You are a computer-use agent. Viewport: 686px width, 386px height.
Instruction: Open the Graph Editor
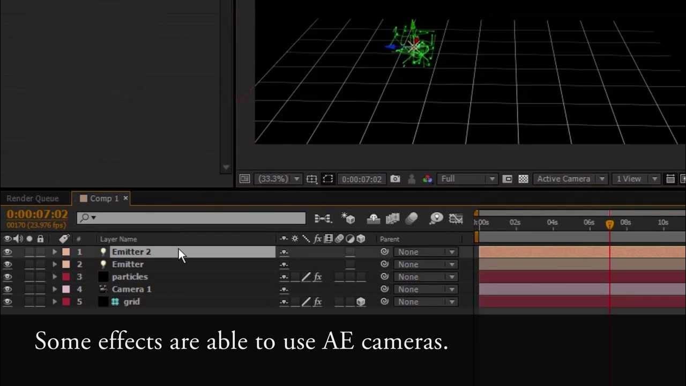456,219
